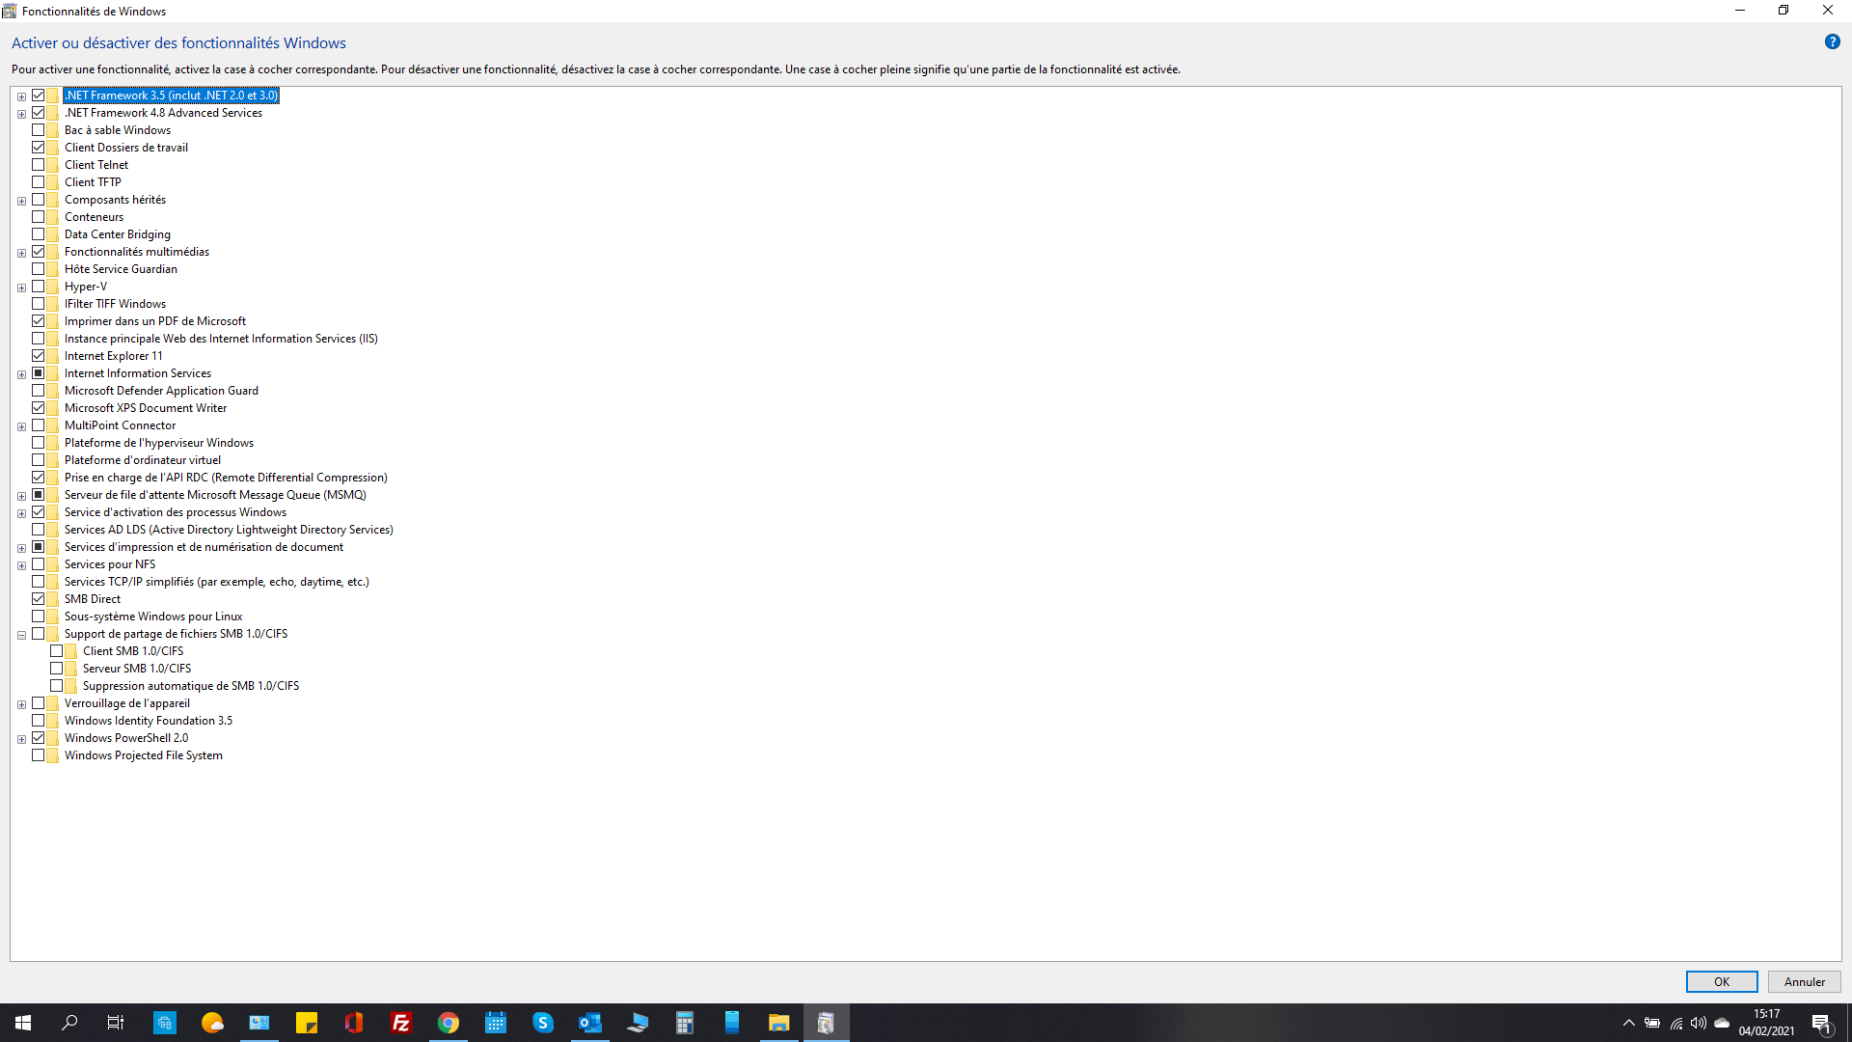Click the OneDrive cloud tray icon
This screenshot has width=1852, height=1042.
point(1721,1023)
